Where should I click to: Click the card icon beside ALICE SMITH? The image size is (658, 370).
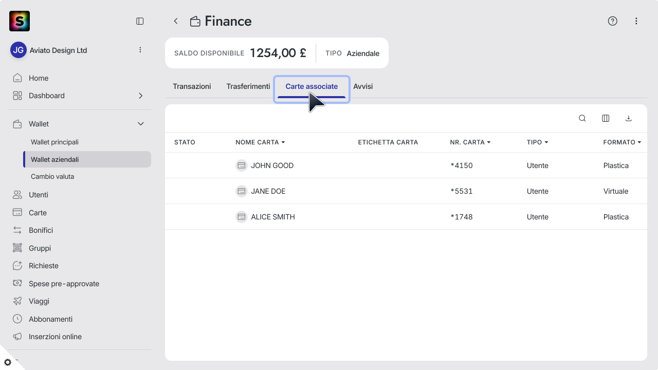(x=242, y=217)
